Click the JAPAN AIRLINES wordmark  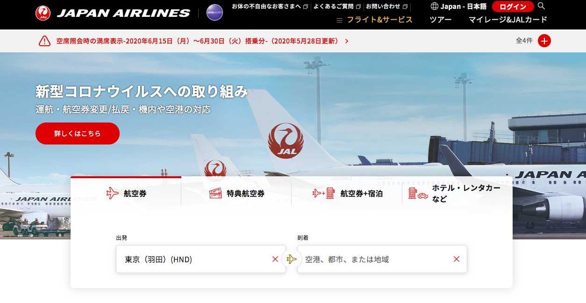123,13
